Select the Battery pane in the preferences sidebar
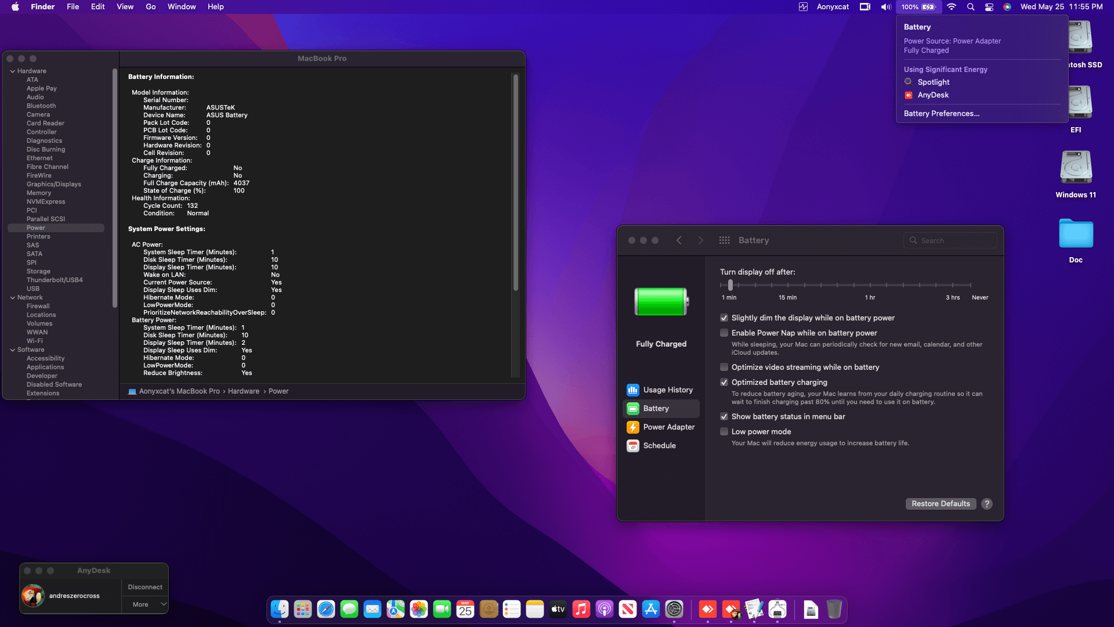This screenshot has width=1114, height=627. pos(661,409)
